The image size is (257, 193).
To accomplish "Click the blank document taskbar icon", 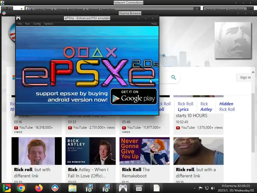I will (156, 188).
